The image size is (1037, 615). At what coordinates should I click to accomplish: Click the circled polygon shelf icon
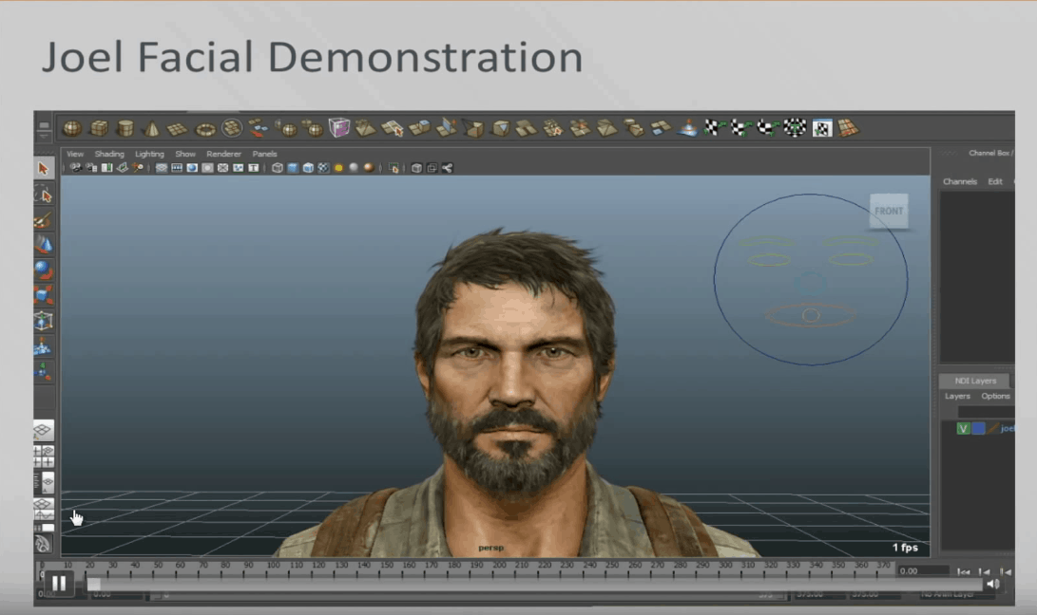pos(232,128)
